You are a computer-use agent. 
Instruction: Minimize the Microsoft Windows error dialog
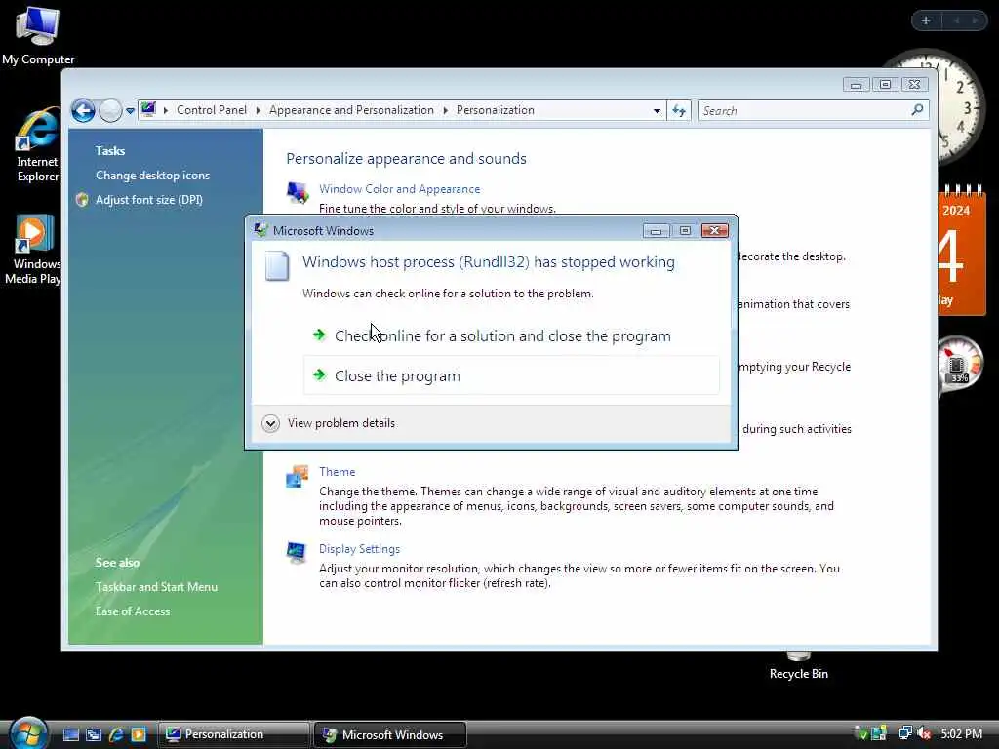click(656, 230)
